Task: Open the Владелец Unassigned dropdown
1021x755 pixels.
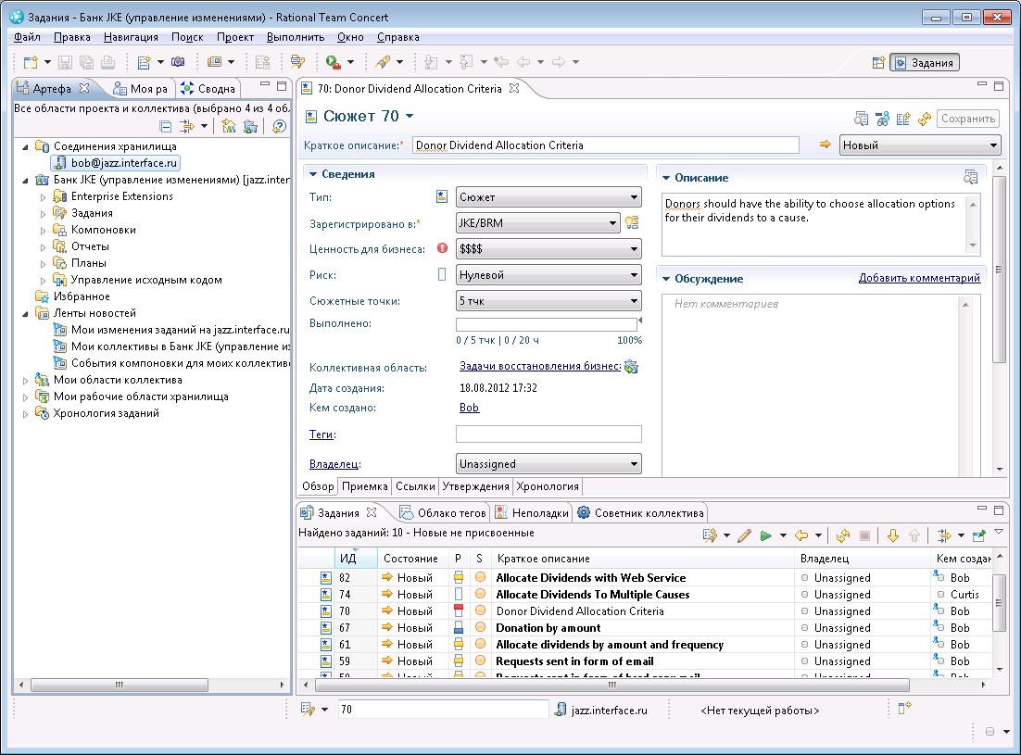Action: [548, 464]
